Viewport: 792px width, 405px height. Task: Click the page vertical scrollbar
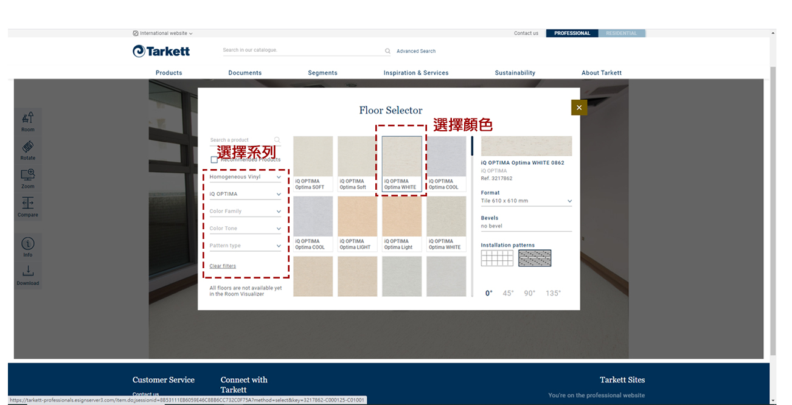(773, 210)
